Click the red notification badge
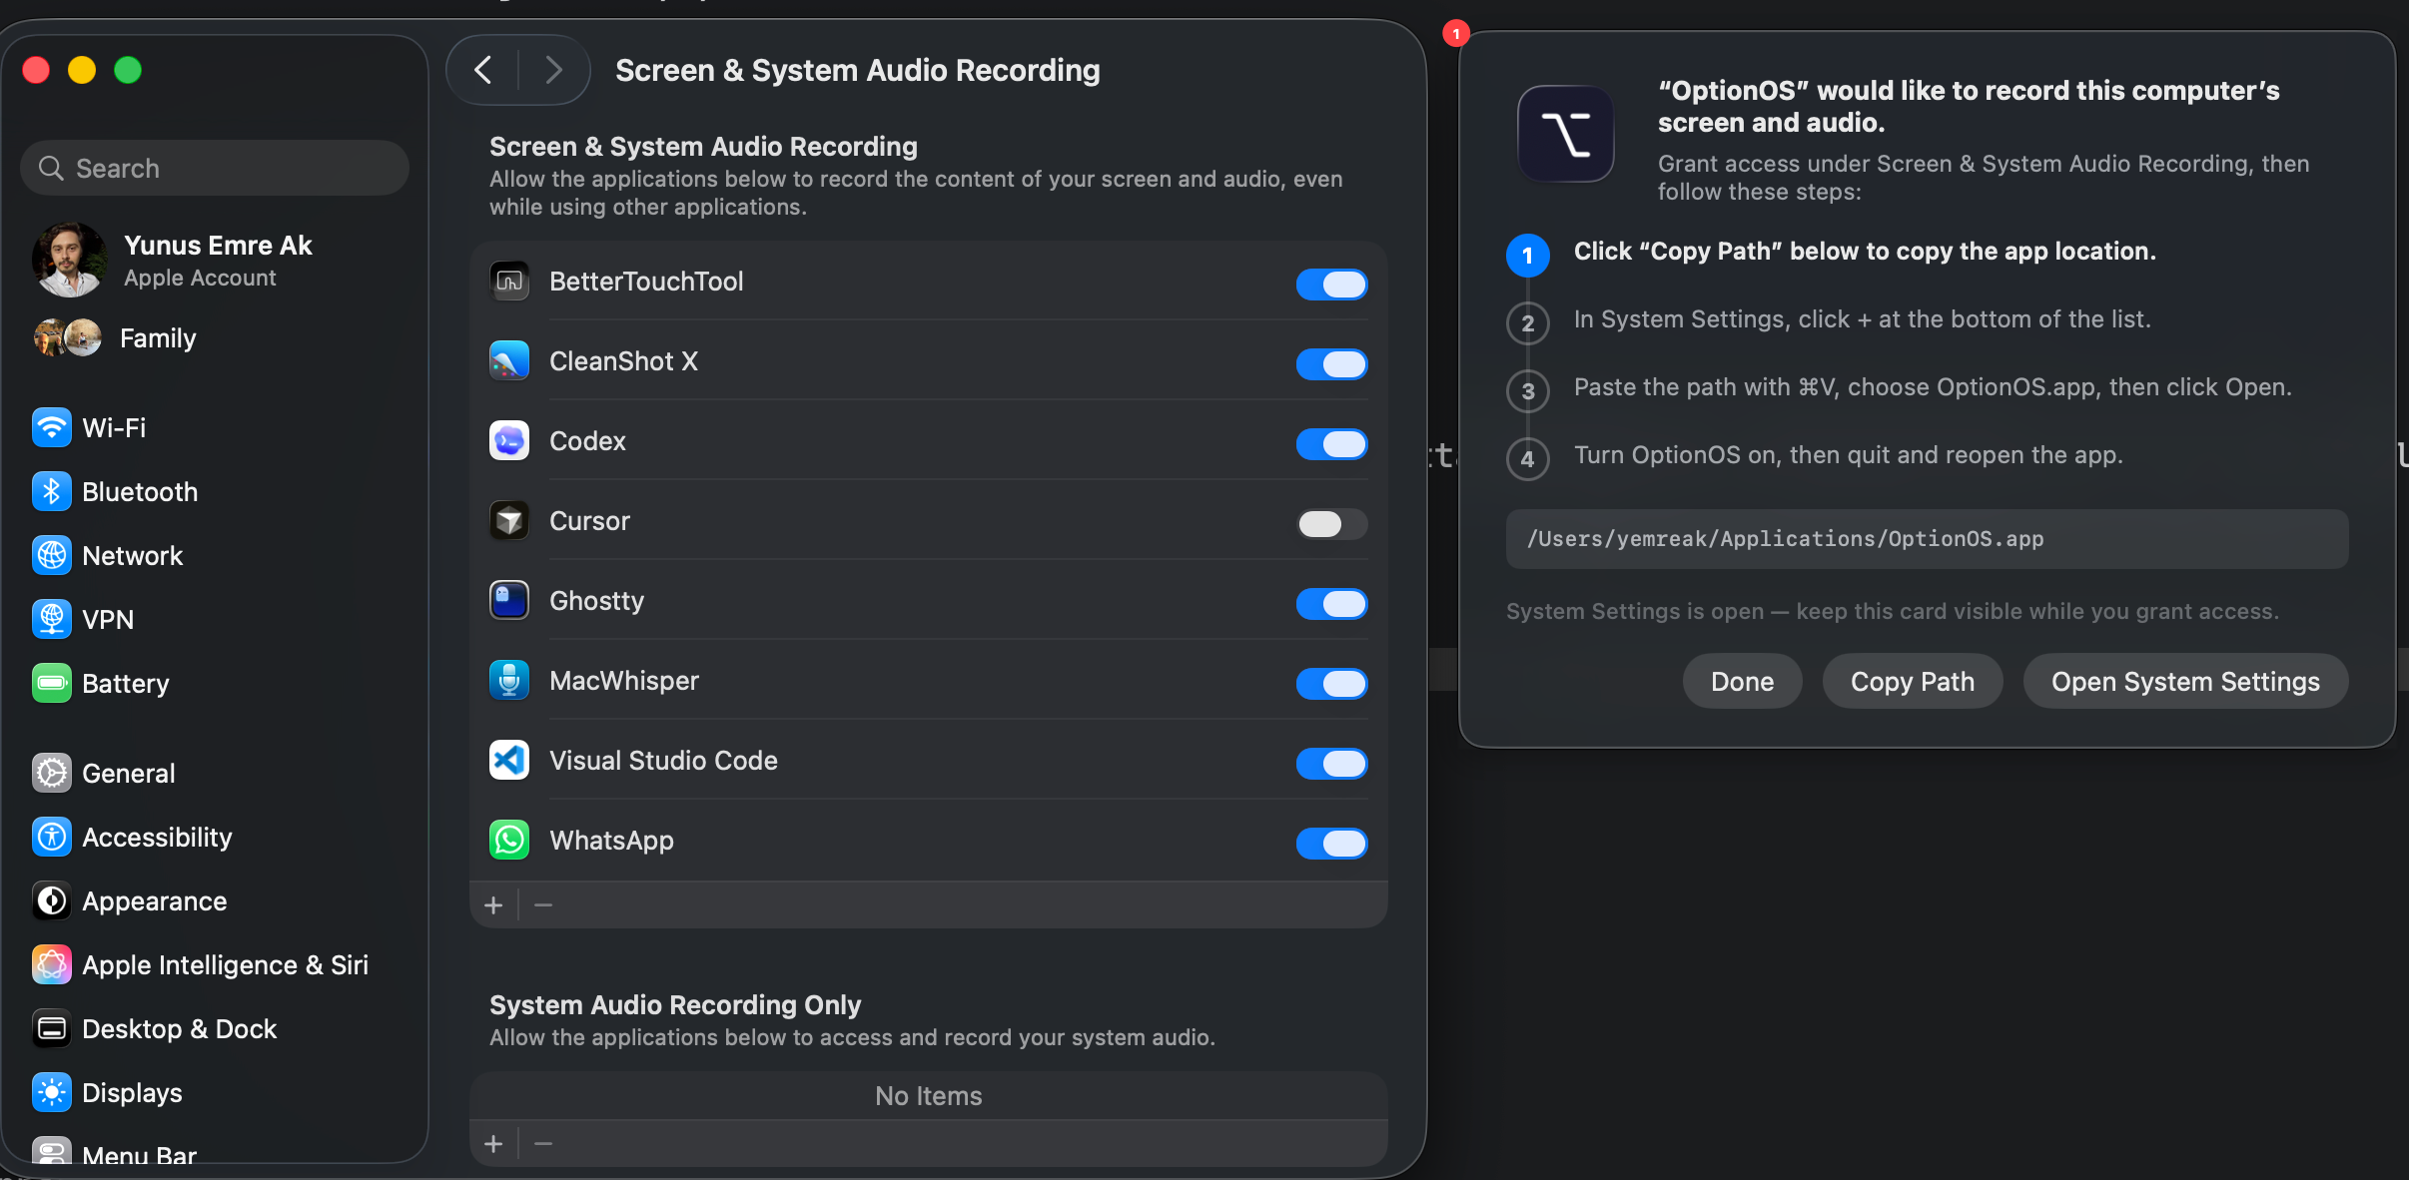This screenshot has height=1180, width=2409. click(x=1456, y=34)
